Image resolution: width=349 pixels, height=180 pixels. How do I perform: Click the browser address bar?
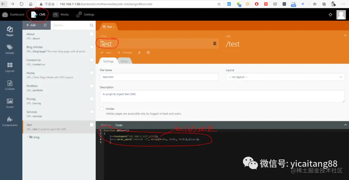[130, 4]
